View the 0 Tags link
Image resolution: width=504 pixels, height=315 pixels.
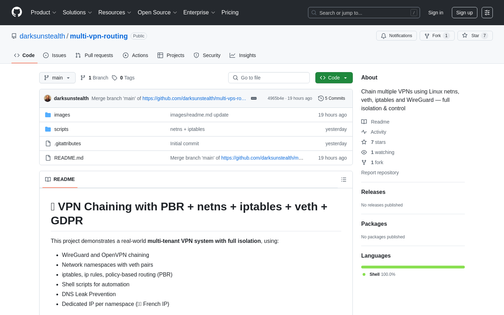point(123,78)
